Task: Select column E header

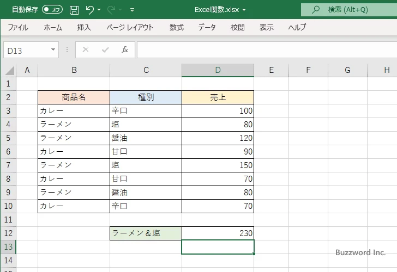Action: 271,70
